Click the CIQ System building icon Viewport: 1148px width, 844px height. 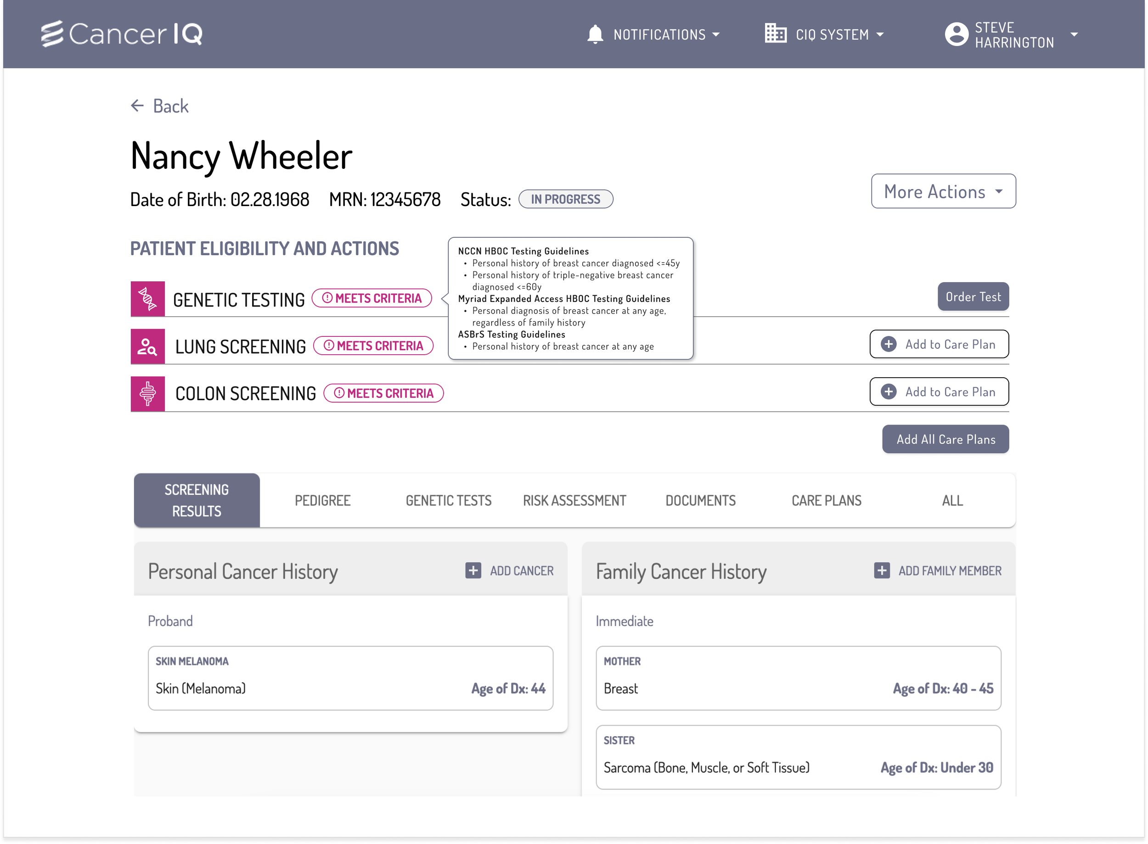[x=776, y=34]
